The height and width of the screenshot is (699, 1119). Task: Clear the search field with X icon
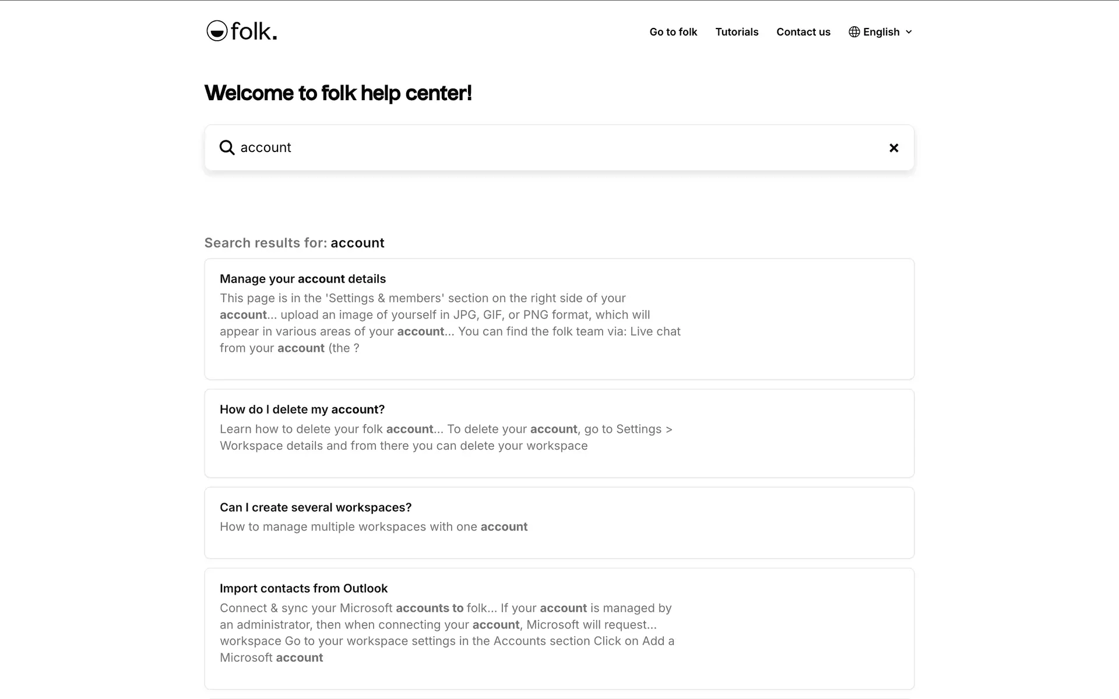tap(893, 148)
